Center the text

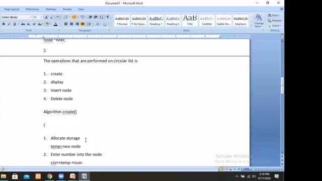[71, 24]
